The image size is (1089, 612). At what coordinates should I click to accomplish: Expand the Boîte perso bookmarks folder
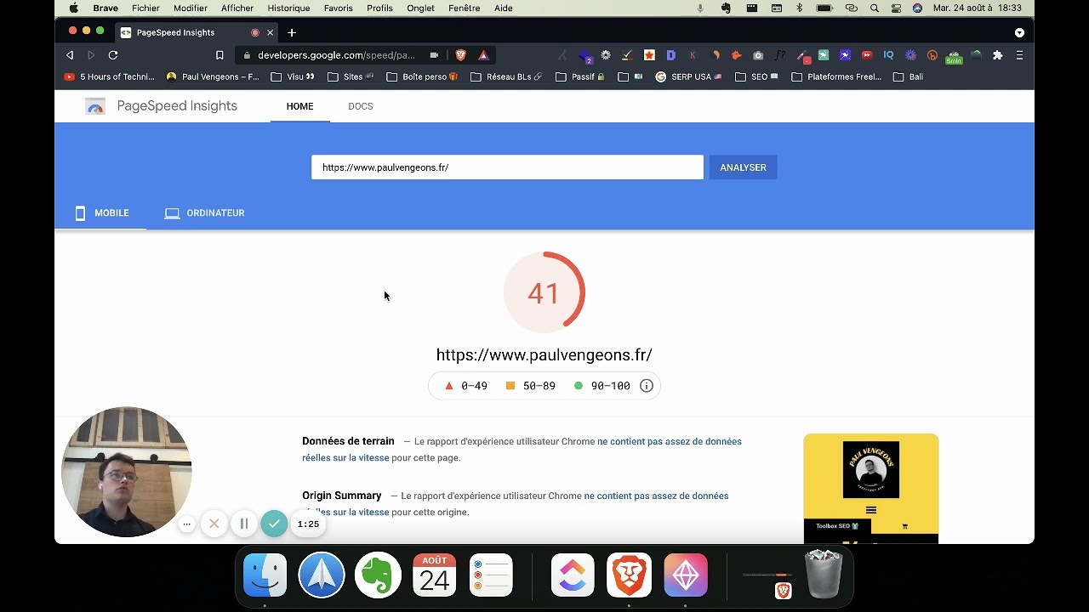[x=422, y=76]
